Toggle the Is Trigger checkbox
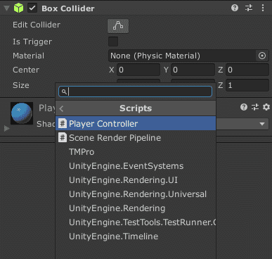This screenshot has width=272, height=259. [x=113, y=42]
